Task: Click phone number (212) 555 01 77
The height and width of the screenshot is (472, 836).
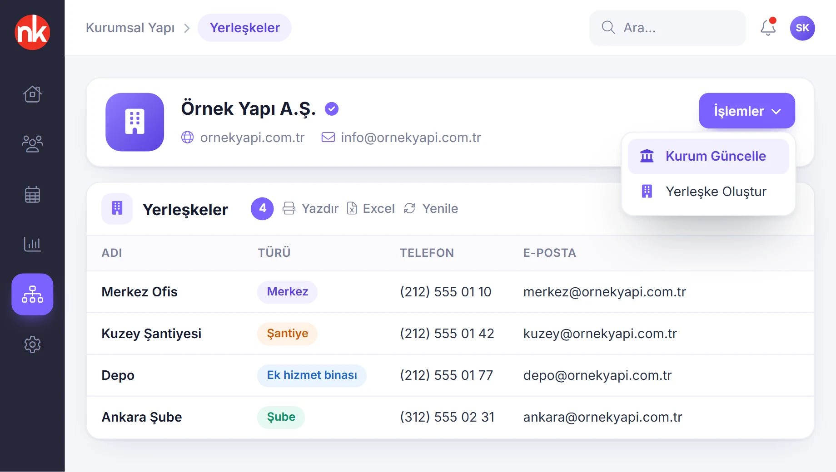Action: pyautogui.click(x=446, y=375)
